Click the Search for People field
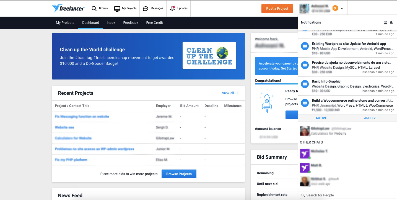This screenshot has height=200, width=397. 347,195
